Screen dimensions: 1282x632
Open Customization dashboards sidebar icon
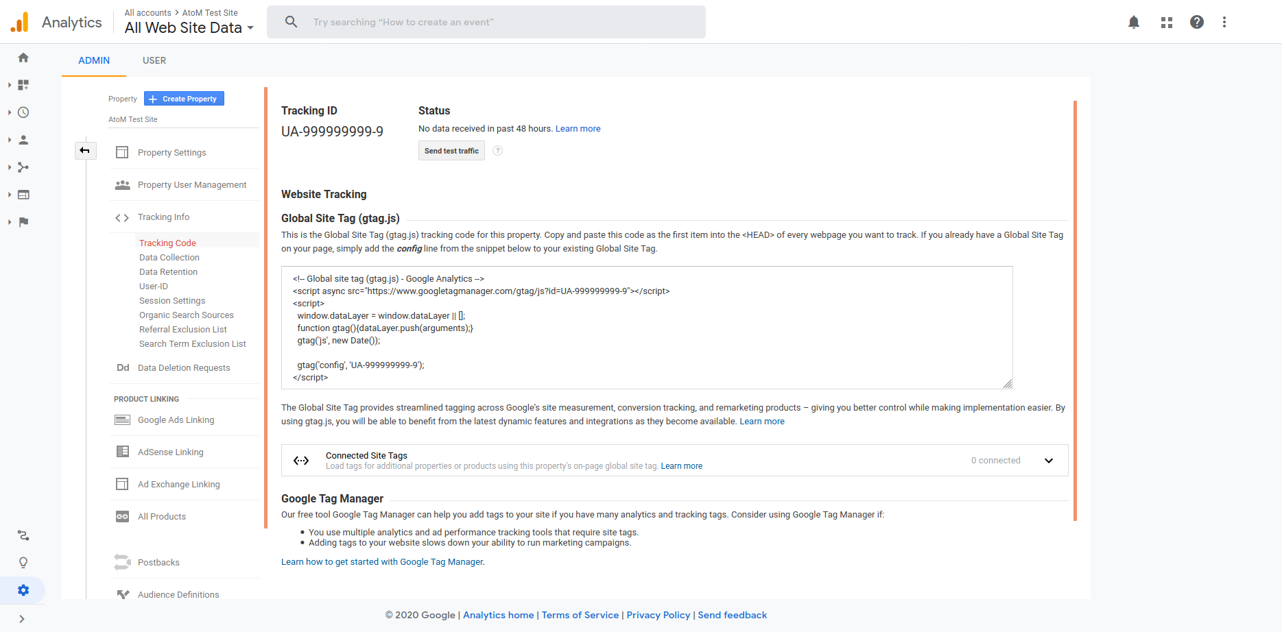tap(23, 85)
